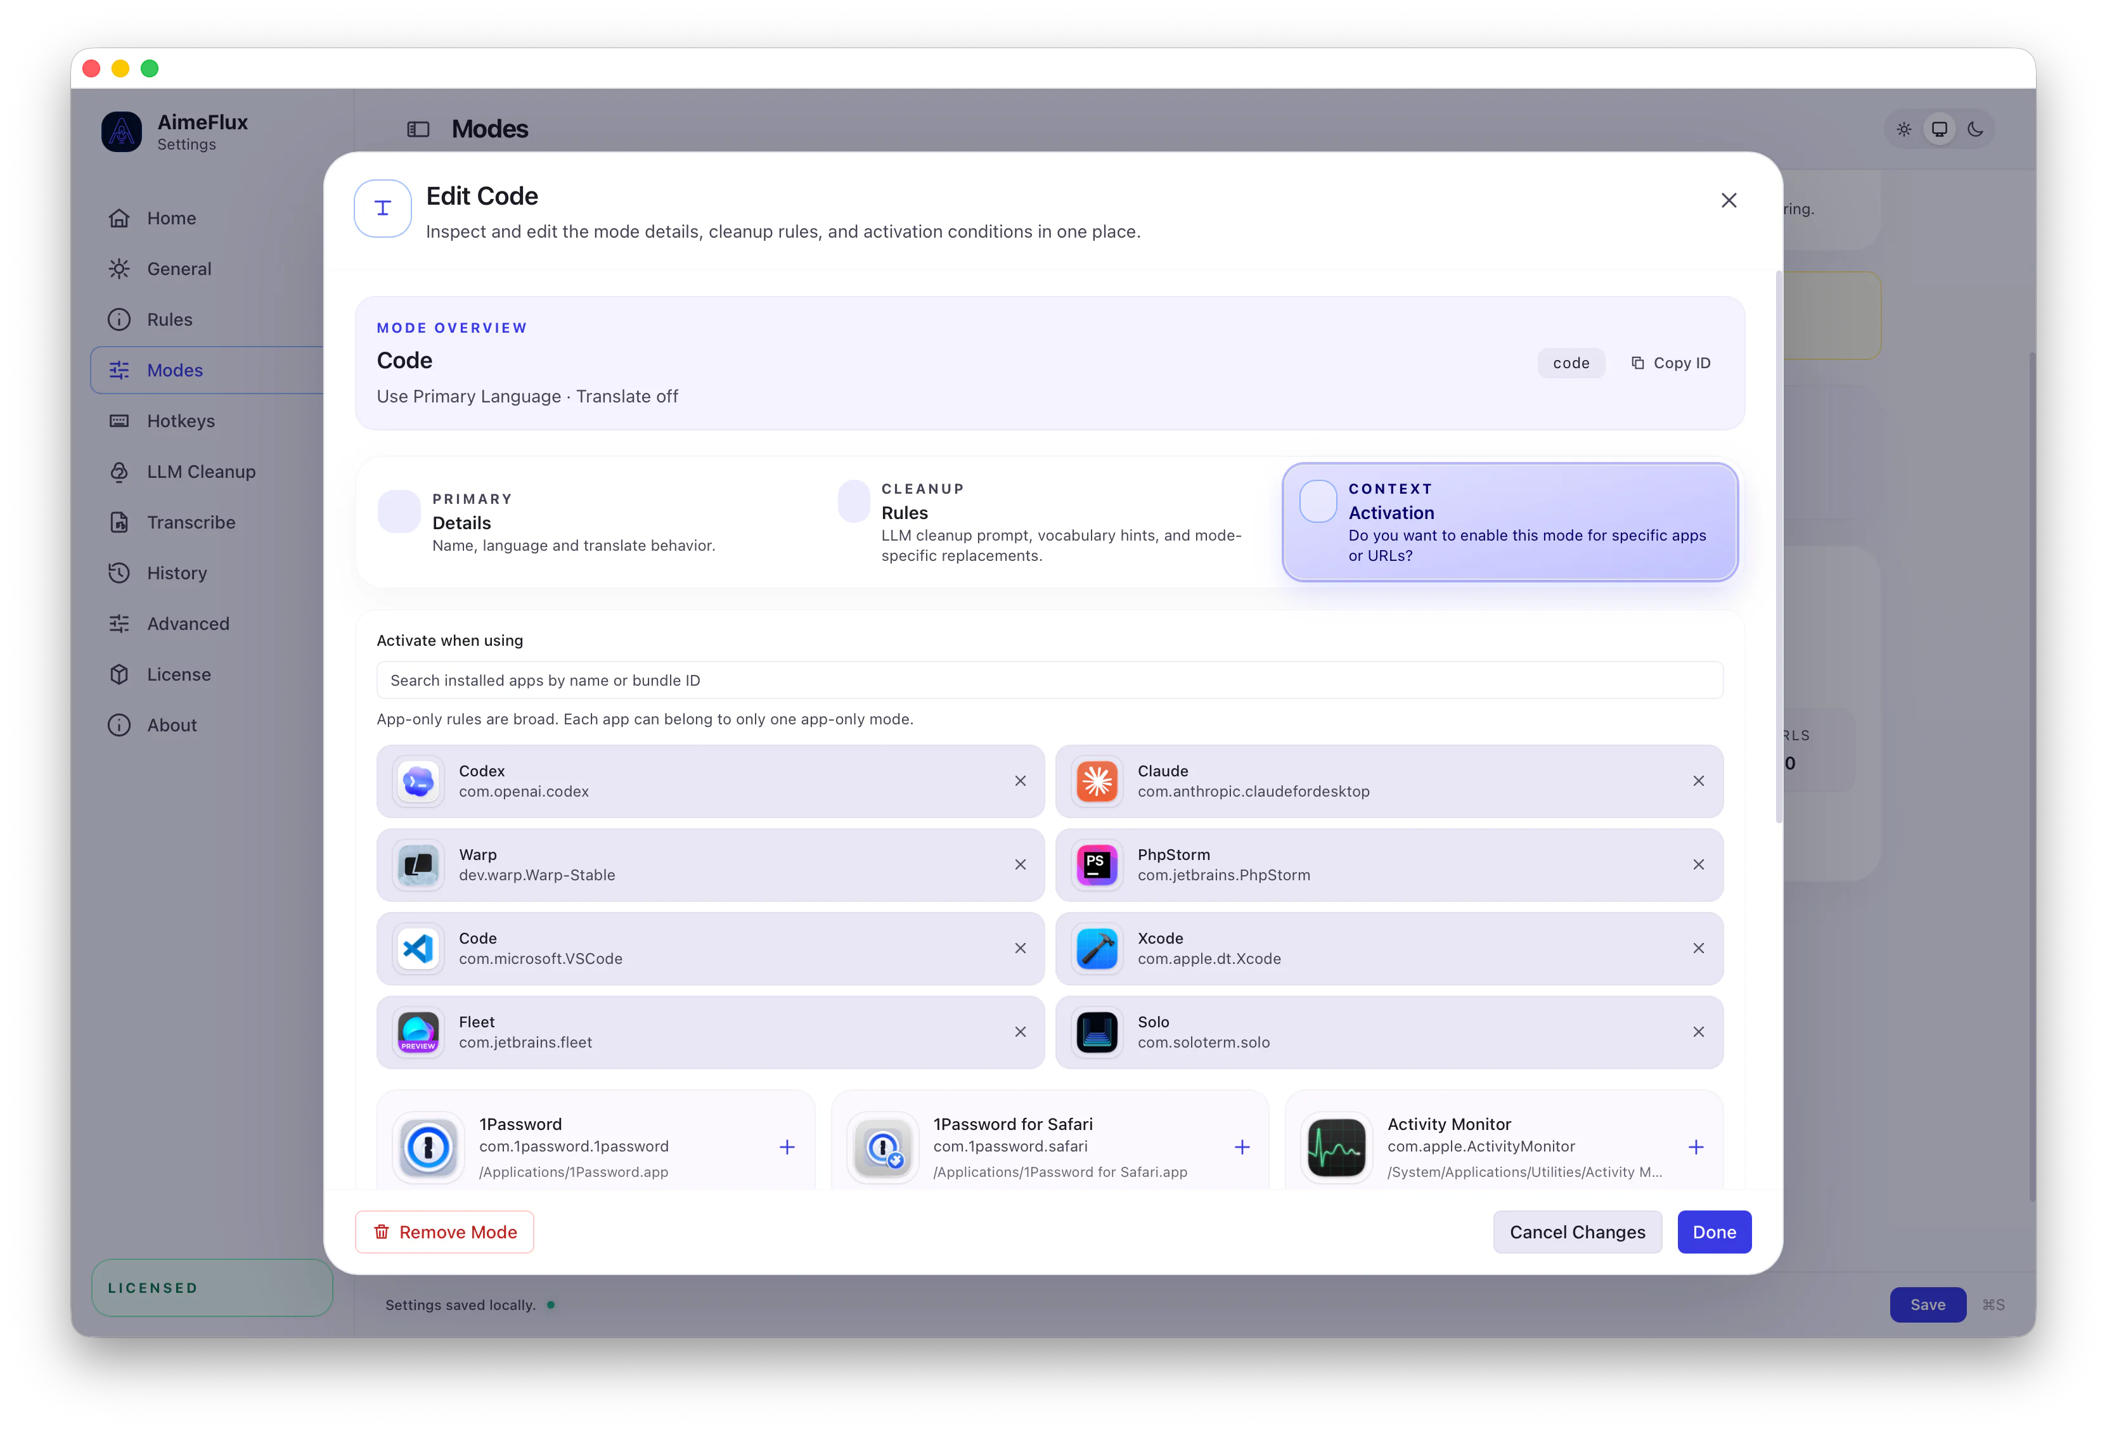Screen dimensions: 2107x1431
Task: Click Save in the Modes window
Action: (1928, 1305)
